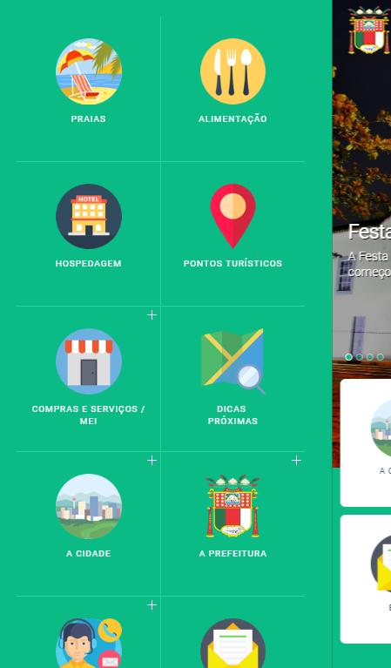Choose the Pontos Turísticos location pin icon

(x=233, y=216)
